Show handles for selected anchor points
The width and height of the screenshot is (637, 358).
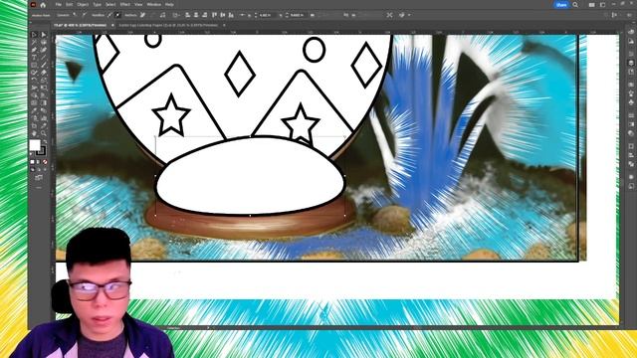[109, 15]
